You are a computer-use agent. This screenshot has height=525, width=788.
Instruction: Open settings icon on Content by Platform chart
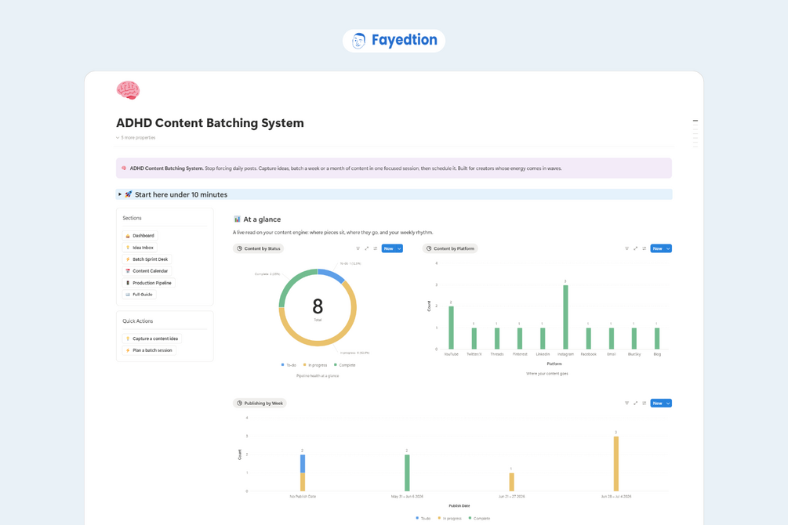coord(645,248)
